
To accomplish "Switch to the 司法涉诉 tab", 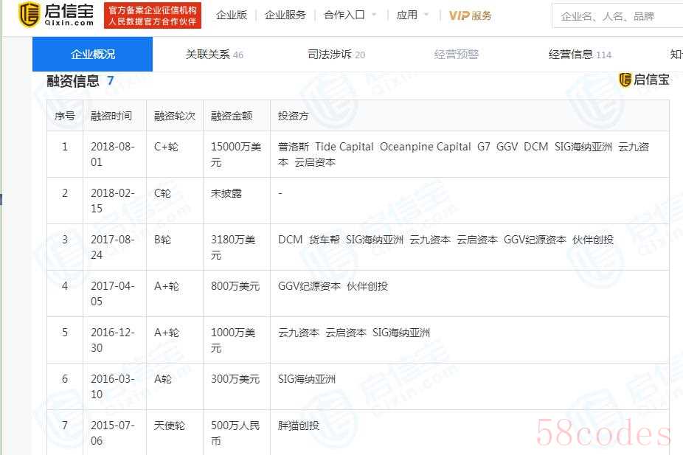I will [x=336, y=55].
